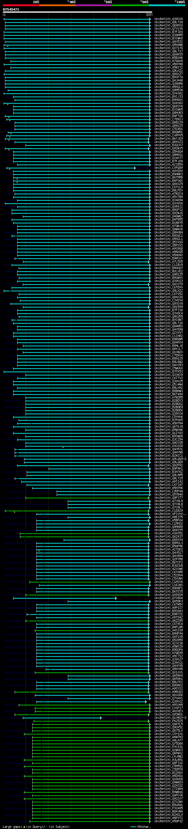Image resolution: width=188 pixels, height=829 pixels.
Task: Select the UniRef100_C7ENI3 label
Action: tap(169, 119)
